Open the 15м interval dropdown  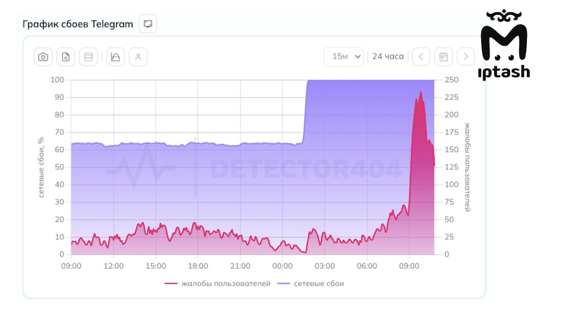coord(344,57)
